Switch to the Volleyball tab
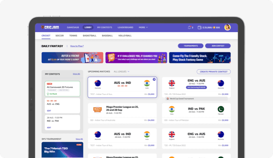 coord(125,36)
